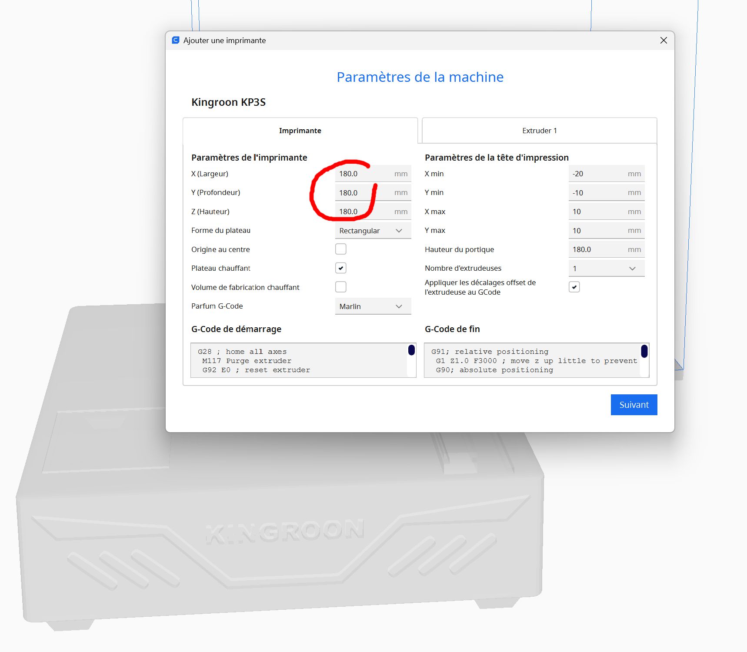Image resolution: width=747 pixels, height=652 pixels.
Task: Click the G-Code de démarrage label
Action: pyautogui.click(x=236, y=329)
